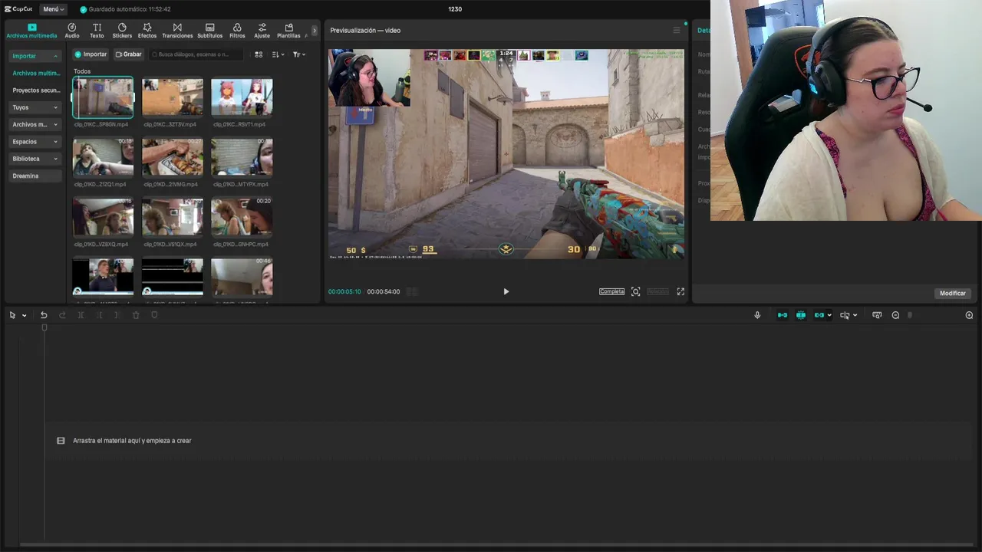
Task: Open the Stickers tab
Action: click(122, 31)
